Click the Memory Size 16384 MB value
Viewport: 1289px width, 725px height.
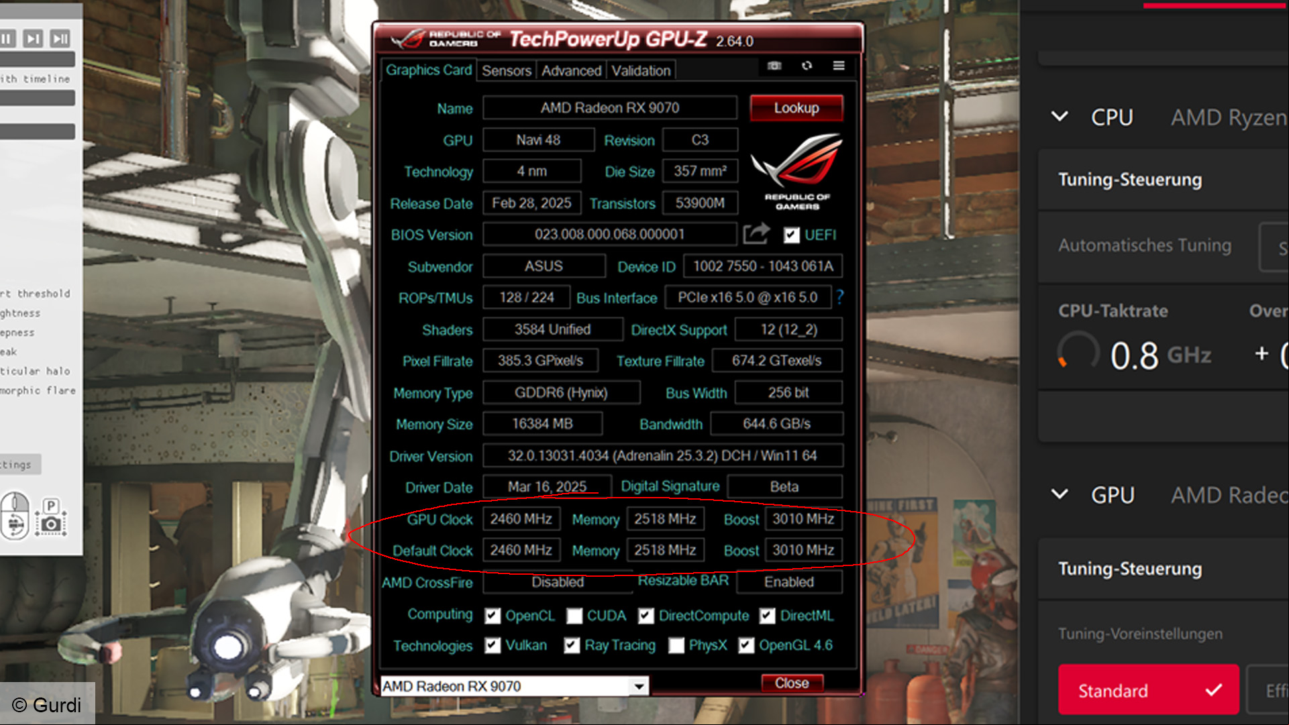tap(543, 424)
